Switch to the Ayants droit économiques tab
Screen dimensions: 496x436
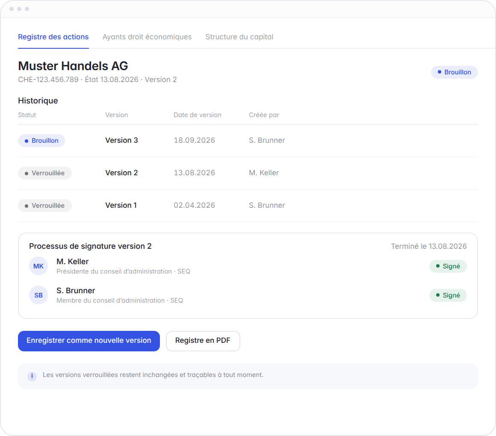point(147,37)
